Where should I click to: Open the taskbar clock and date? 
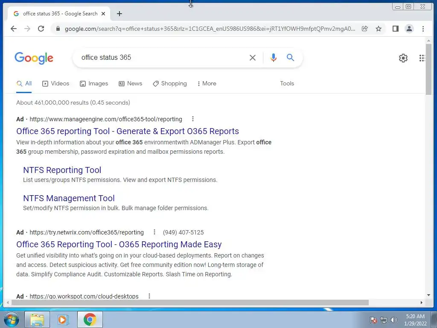click(x=415, y=320)
